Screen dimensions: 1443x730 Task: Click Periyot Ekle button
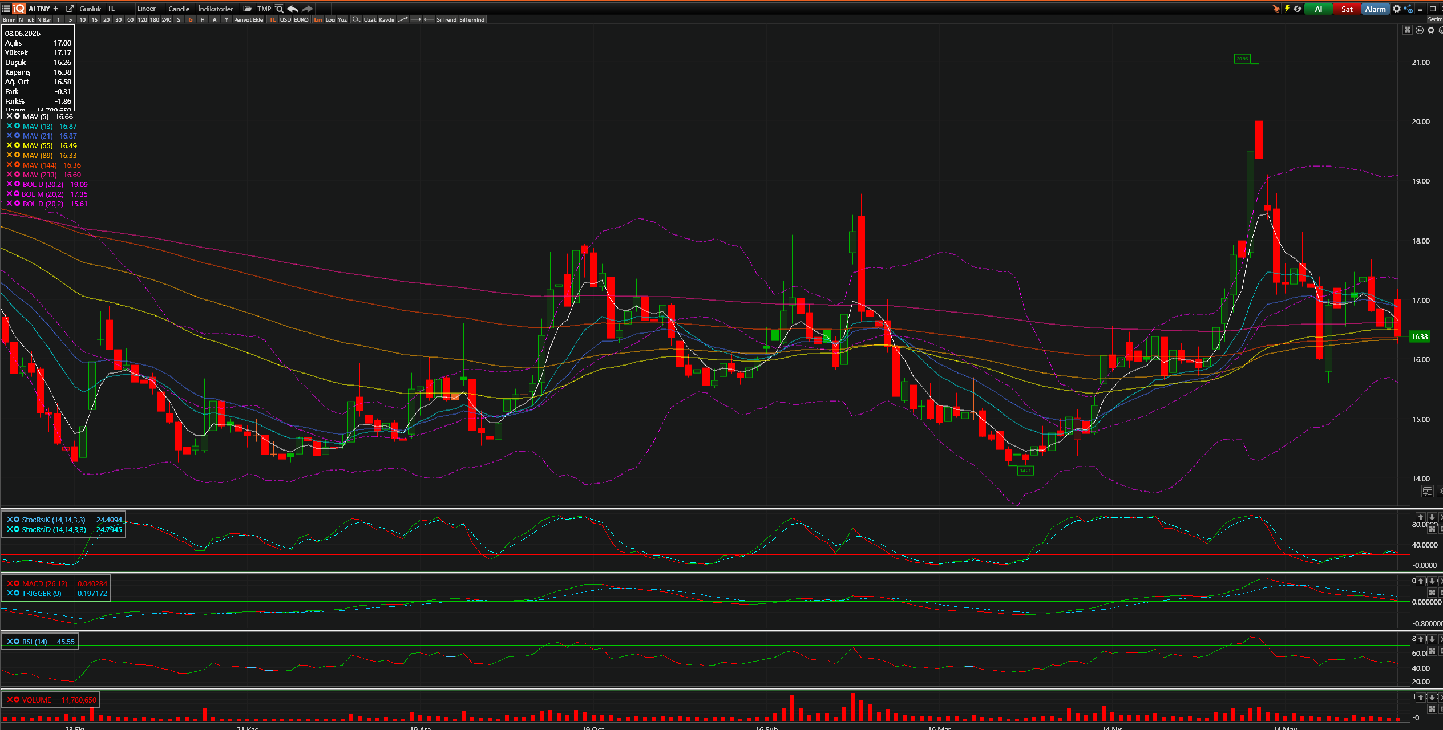[x=249, y=19]
